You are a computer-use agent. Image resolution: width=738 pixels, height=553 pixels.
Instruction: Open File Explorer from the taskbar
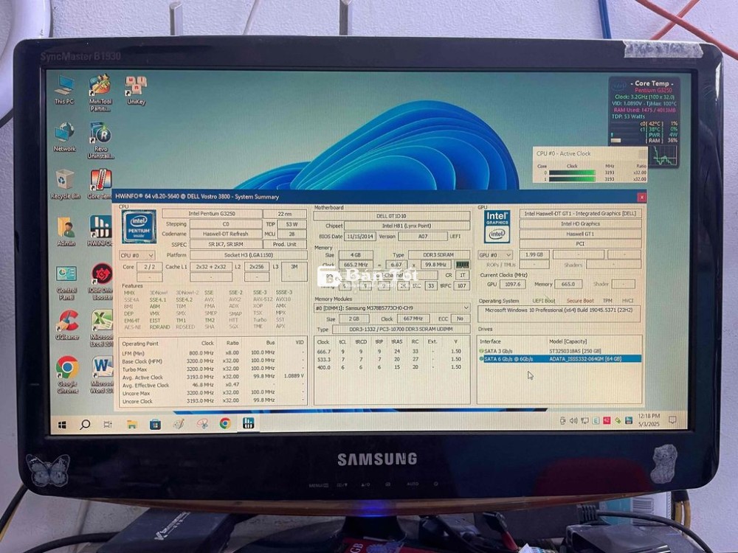[x=132, y=425]
